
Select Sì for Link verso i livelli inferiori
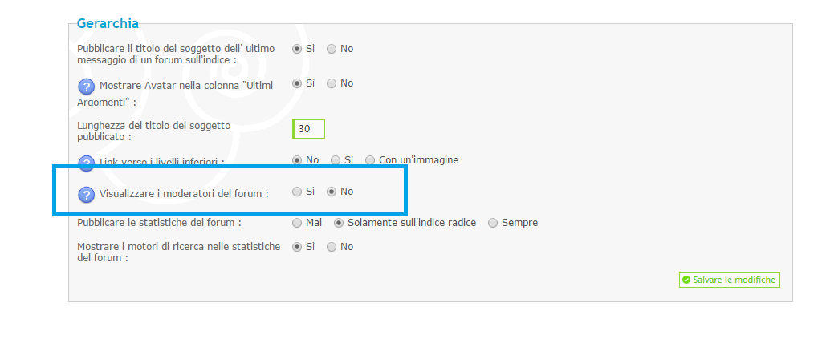[x=336, y=160]
